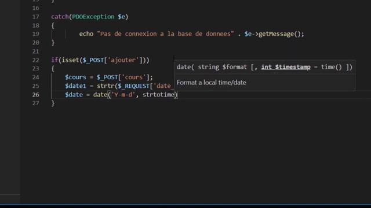Click the closing brace on line 27
Image resolution: width=371 pixels, height=208 pixels.
53,103
